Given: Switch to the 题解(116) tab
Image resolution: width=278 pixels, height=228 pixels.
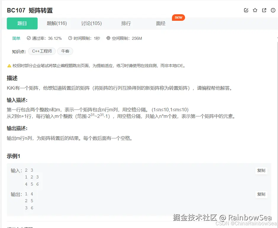Looking at the screenshot, I should (x=57, y=23).
